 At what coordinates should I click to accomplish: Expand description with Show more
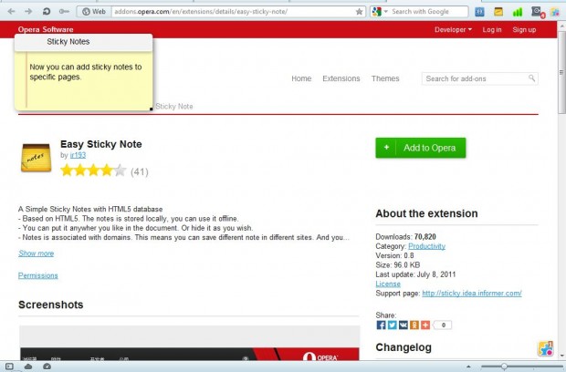[37, 253]
